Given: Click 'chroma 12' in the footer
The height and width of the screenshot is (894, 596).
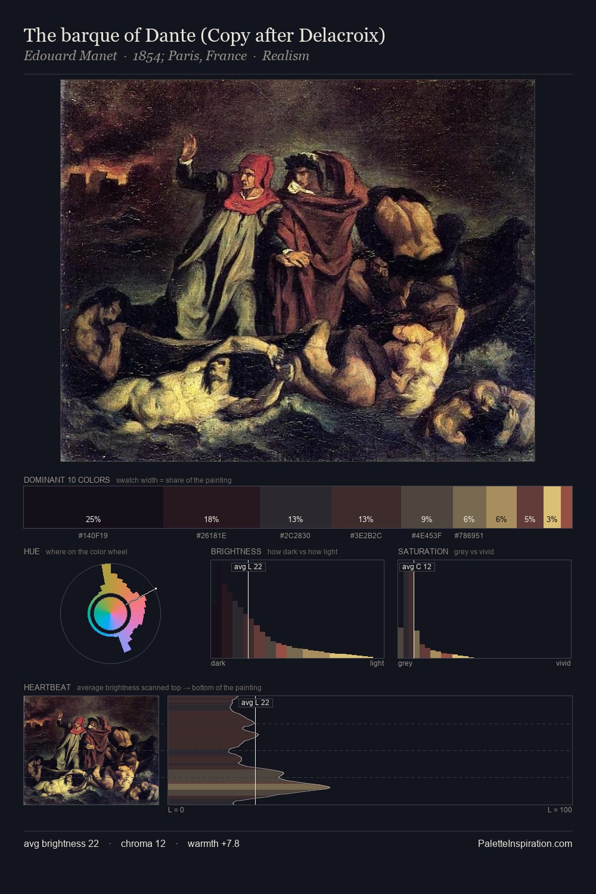Looking at the screenshot, I should coord(143,843).
